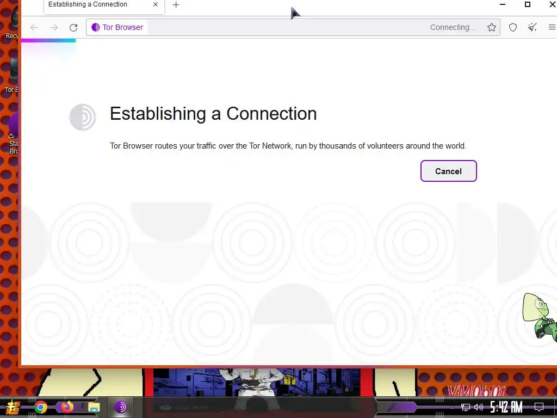Screen dimensions: 557x418
Task: Select the Recycle Bin desktop icon
Action: (x=12, y=21)
